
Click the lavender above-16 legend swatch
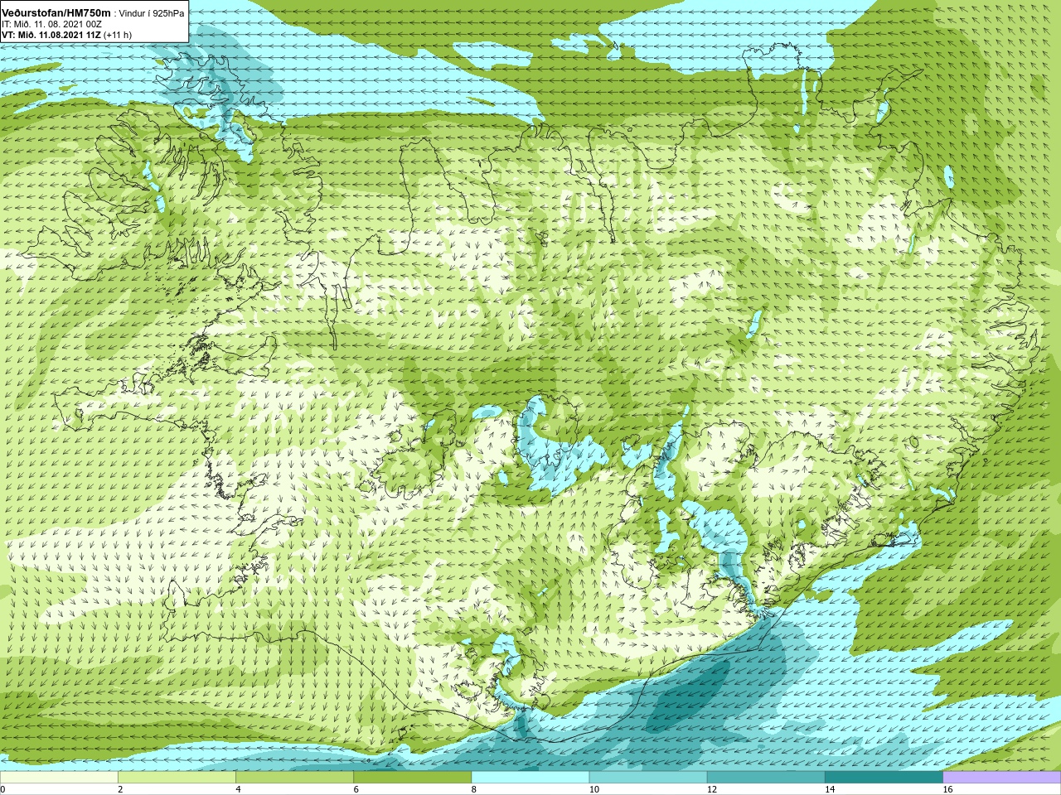[1002, 777]
